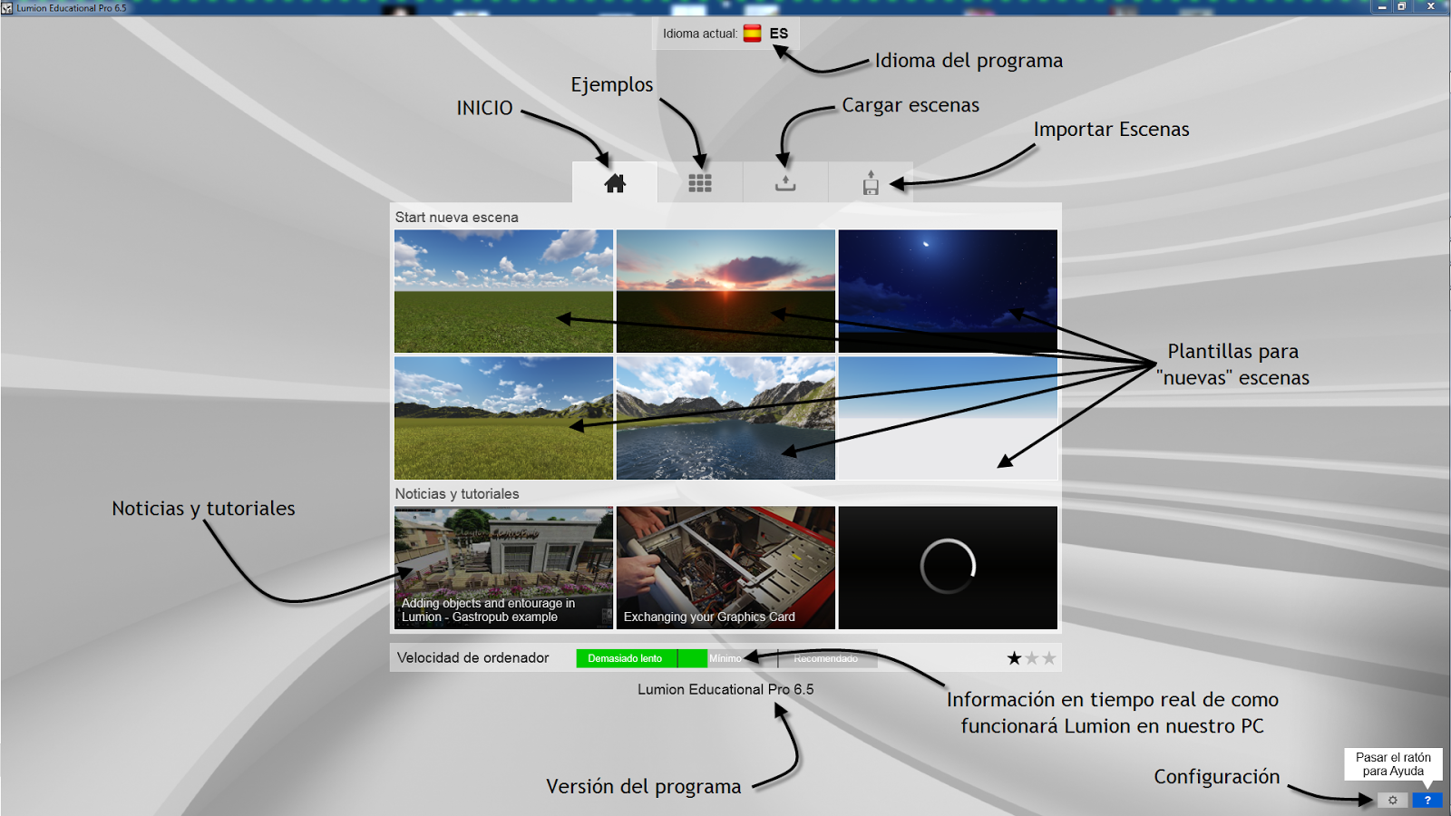This screenshot has height=816, width=1451.
Task: Open the Import scene tab
Action: click(x=871, y=182)
